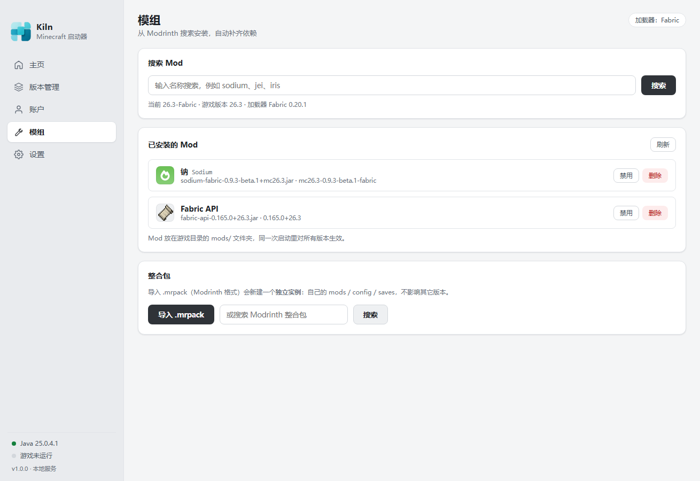Viewport: 700px width, 481px height.
Task: Click the 整合包 section heading
Action: (x=159, y=276)
